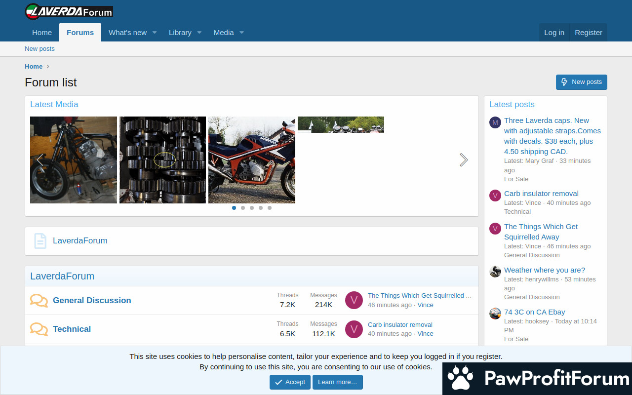This screenshot has width=632, height=395.
Task: Go to previous media slide arrow
Action: click(x=40, y=160)
